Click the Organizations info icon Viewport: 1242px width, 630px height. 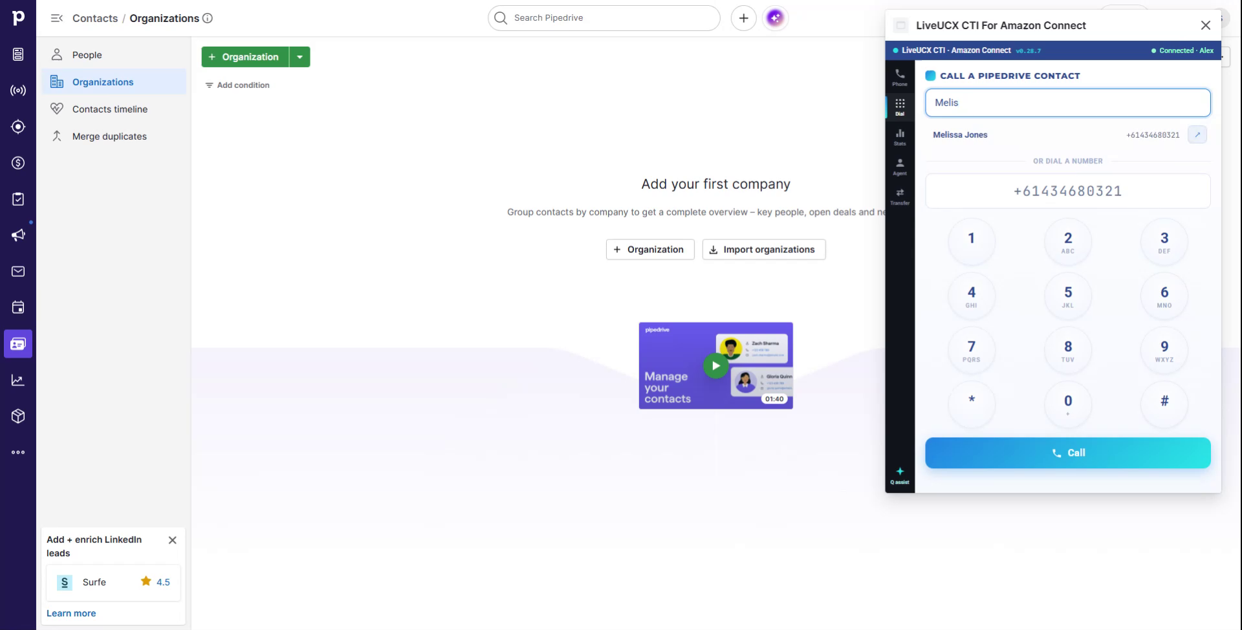(208, 18)
